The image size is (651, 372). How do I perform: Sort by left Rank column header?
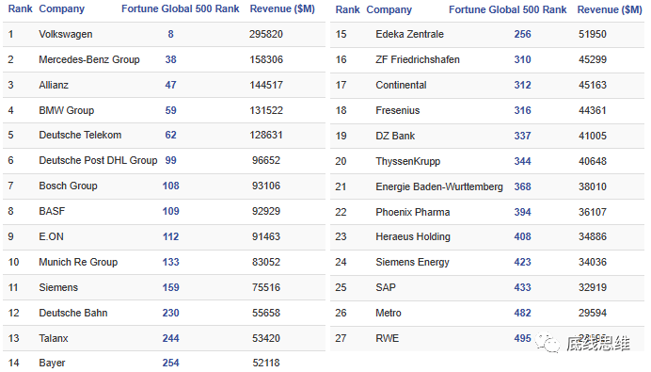(20, 8)
